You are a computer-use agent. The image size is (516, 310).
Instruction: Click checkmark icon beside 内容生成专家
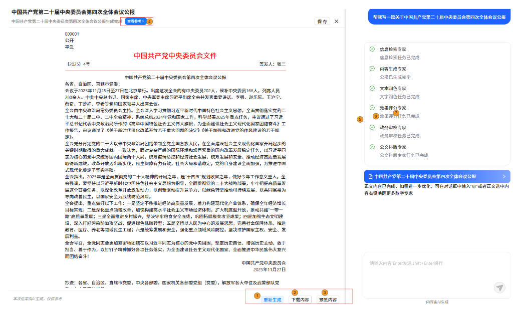[372, 69]
